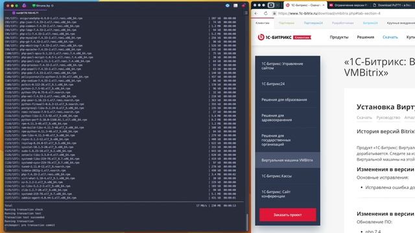Reload the 1c-bitrix.ru page

coord(265,13)
